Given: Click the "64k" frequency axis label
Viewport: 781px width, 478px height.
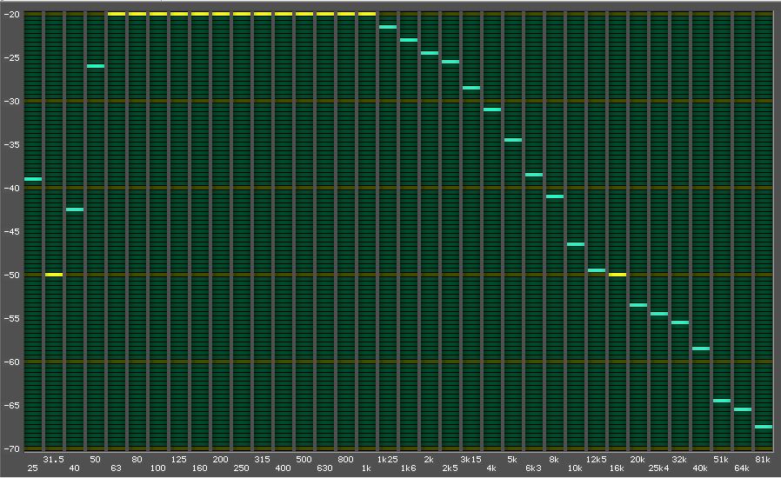Looking at the screenshot, I should pyautogui.click(x=742, y=468).
